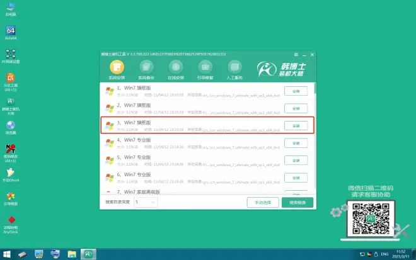Click the taskbar clock showing 11:52

pyautogui.click(x=401, y=254)
